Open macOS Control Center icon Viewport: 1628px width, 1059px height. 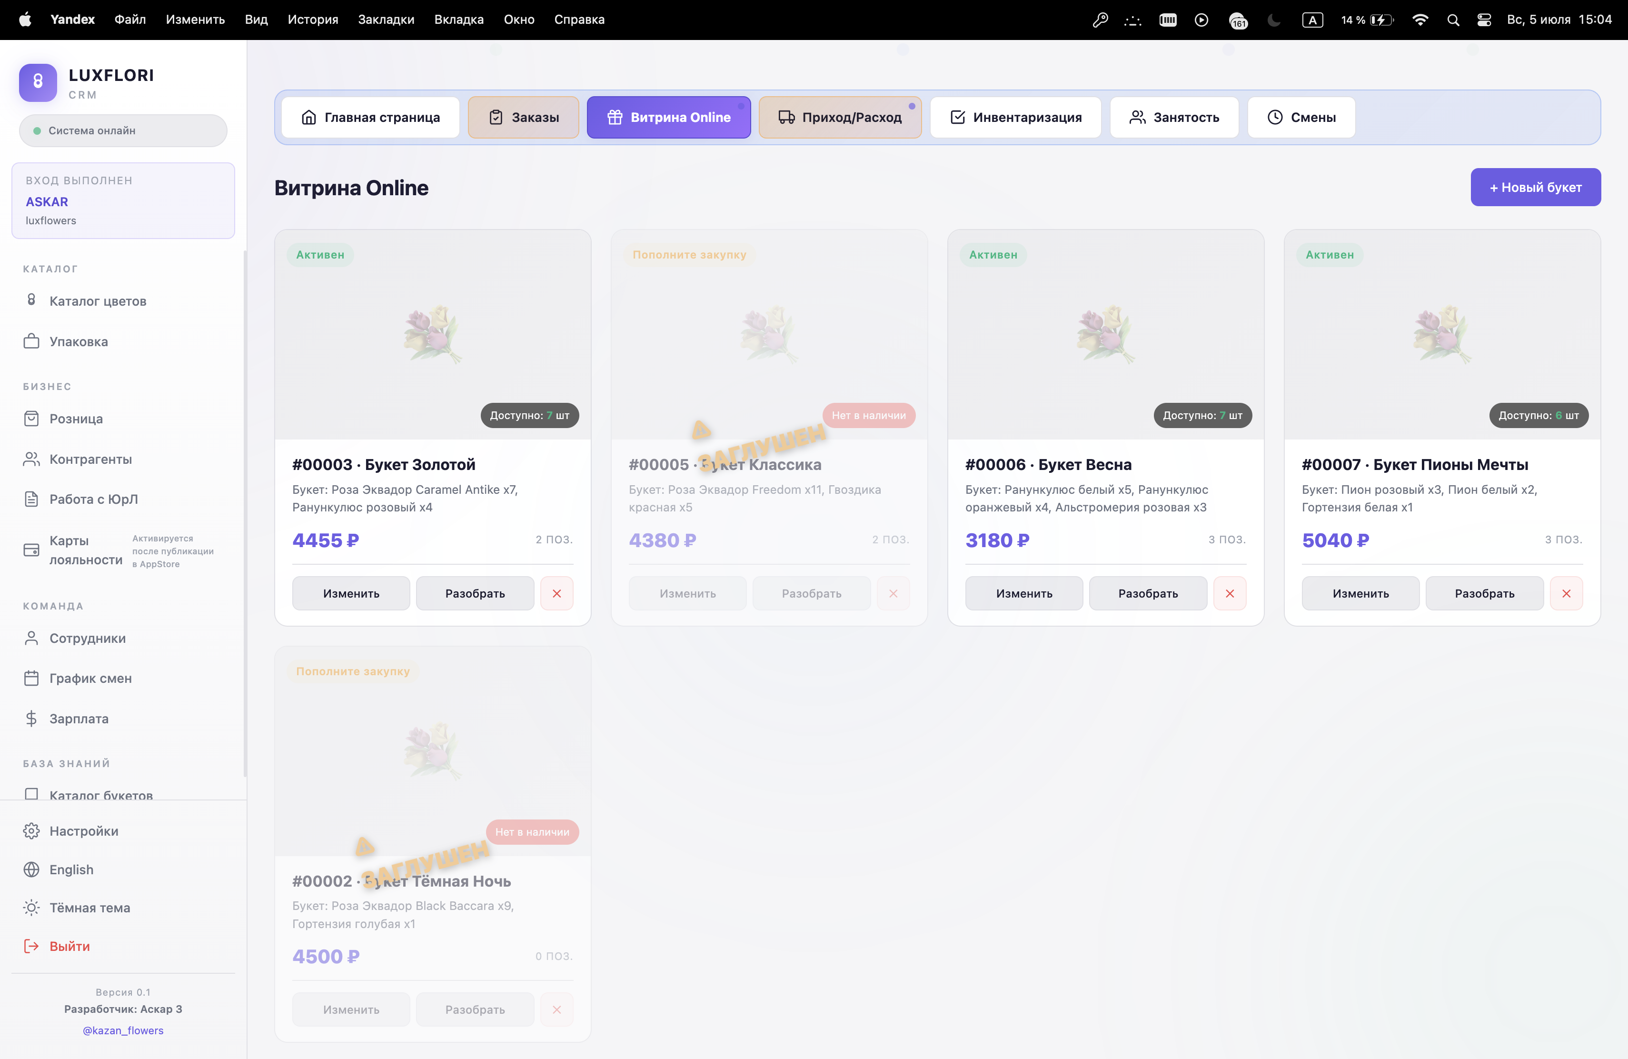(x=1484, y=20)
